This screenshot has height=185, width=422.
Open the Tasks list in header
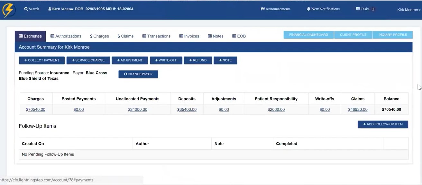365,9
